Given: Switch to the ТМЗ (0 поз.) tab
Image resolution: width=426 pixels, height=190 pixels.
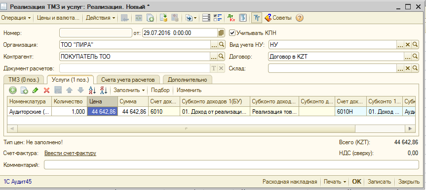Looking at the screenshot, I should (24, 80).
